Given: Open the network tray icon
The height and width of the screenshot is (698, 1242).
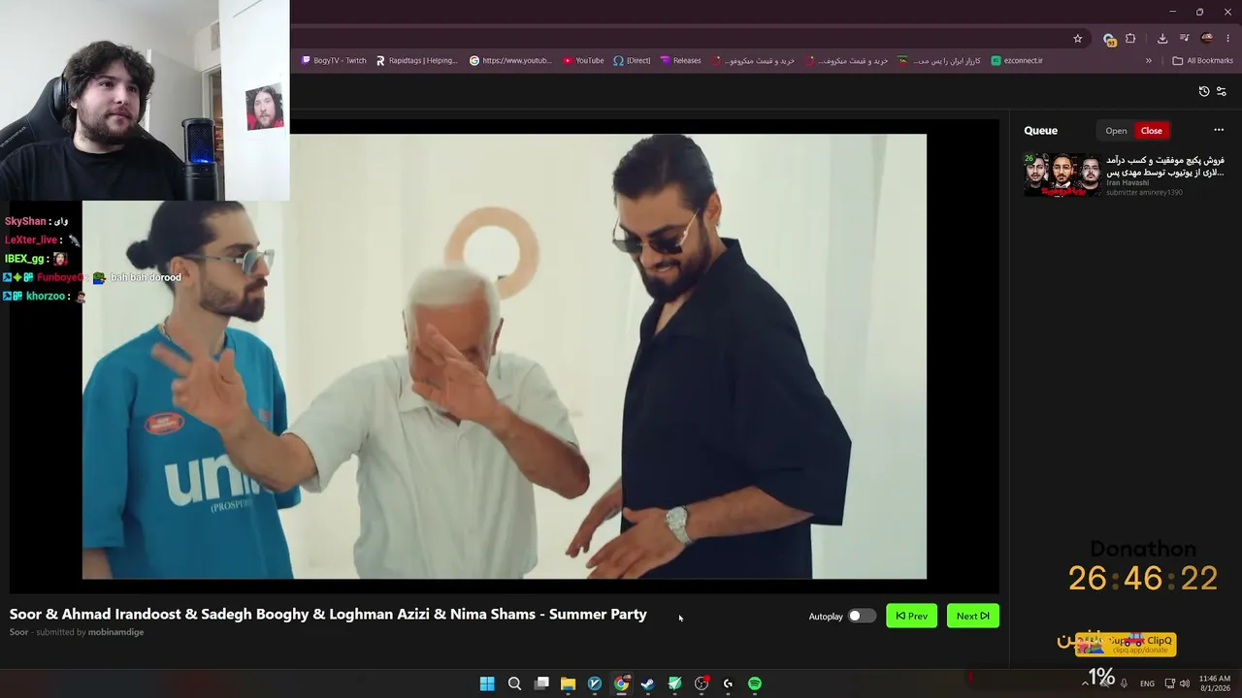Looking at the screenshot, I should click(1170, 683).
